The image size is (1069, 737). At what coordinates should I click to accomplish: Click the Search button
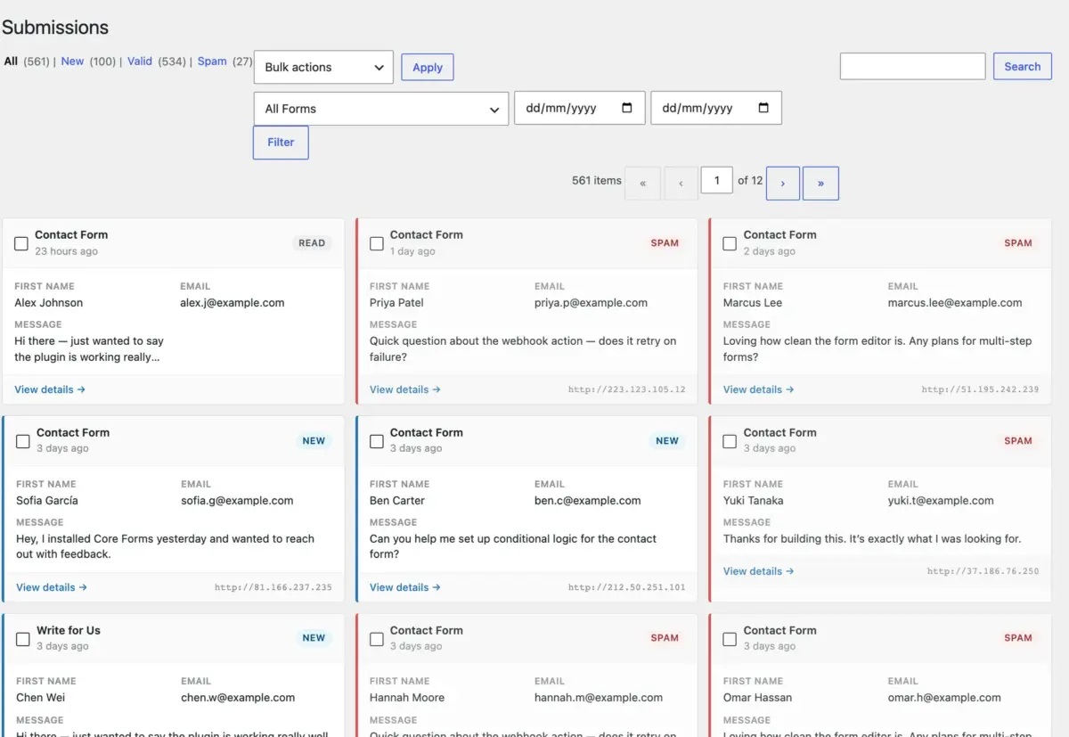pos(1023,66)
